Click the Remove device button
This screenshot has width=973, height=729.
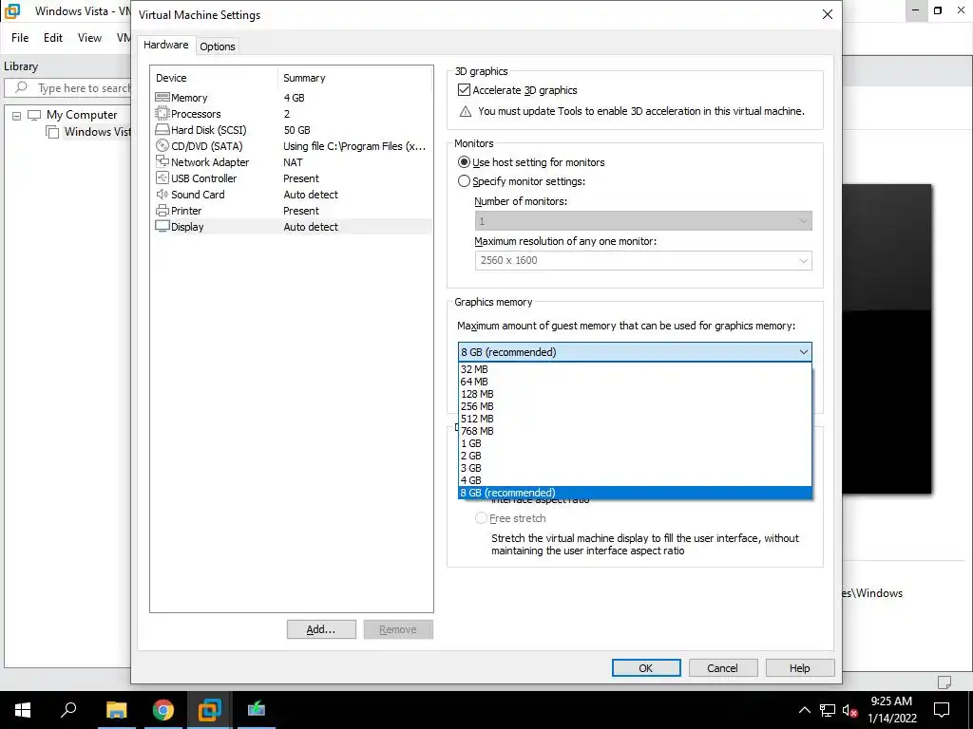pos(398,629)
